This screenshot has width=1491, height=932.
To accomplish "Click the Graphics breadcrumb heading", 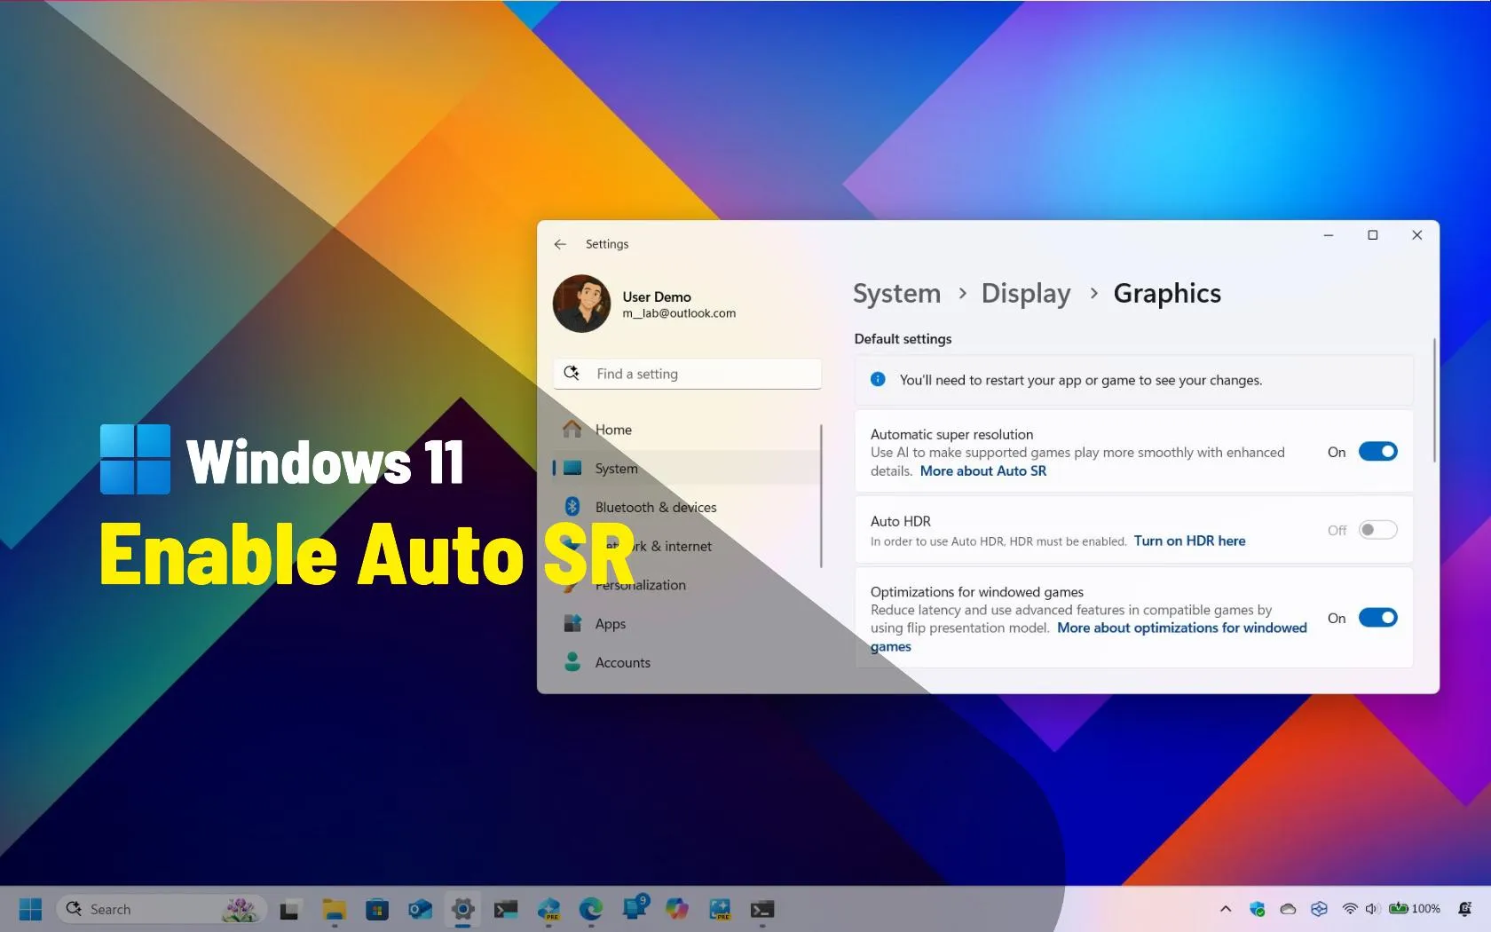I will (x=1167, y=294).
